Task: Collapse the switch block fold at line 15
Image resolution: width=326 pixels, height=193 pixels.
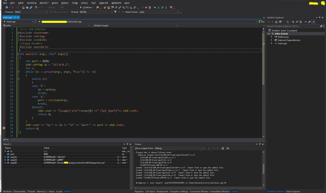Action: point(18,79)
